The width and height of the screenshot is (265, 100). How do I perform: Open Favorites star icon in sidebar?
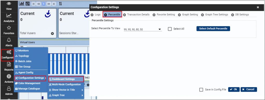point(9,28)
